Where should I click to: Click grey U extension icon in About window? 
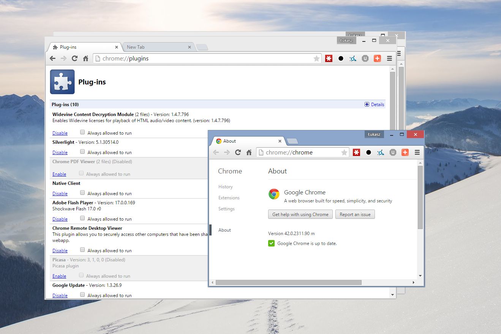(393, 153)
